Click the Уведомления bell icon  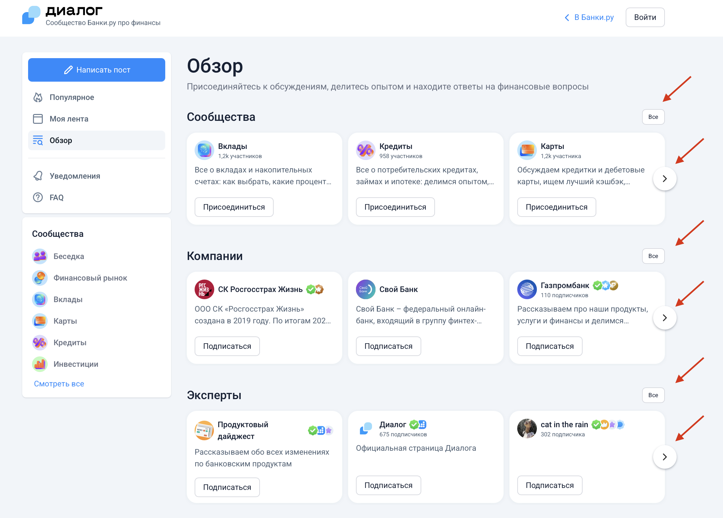[x=38, y=176]
